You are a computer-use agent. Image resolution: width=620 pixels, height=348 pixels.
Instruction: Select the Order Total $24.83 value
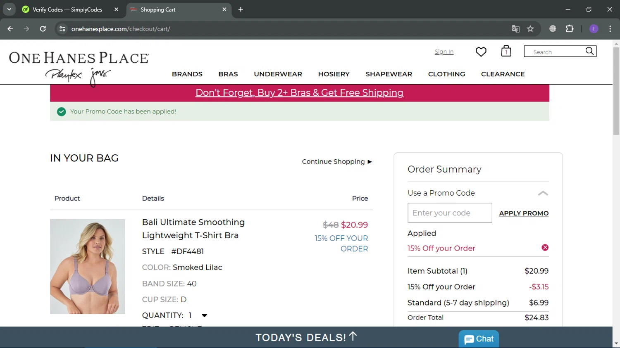click(x=537, y=317)
